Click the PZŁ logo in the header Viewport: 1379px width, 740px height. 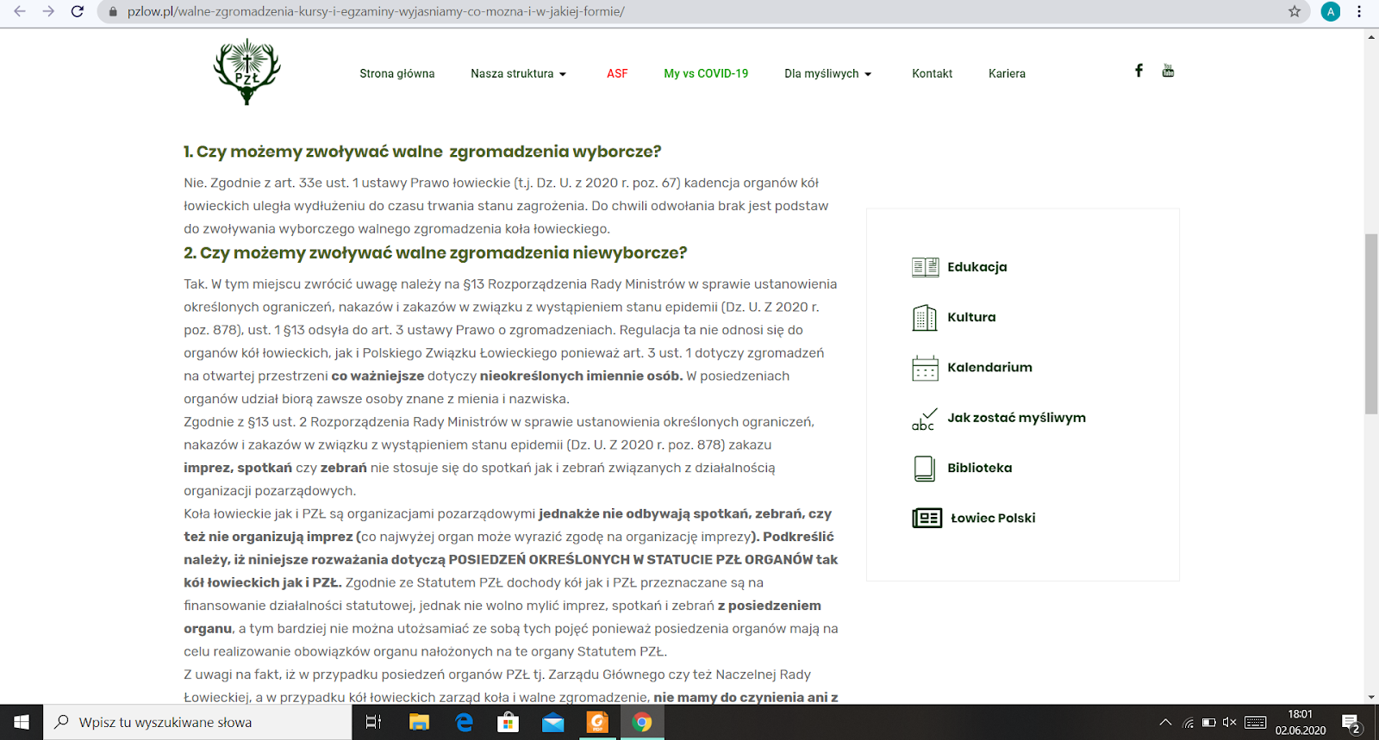(247, 72)
